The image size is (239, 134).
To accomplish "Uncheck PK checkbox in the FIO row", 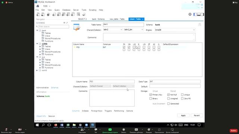I will [x=124, y=47].
